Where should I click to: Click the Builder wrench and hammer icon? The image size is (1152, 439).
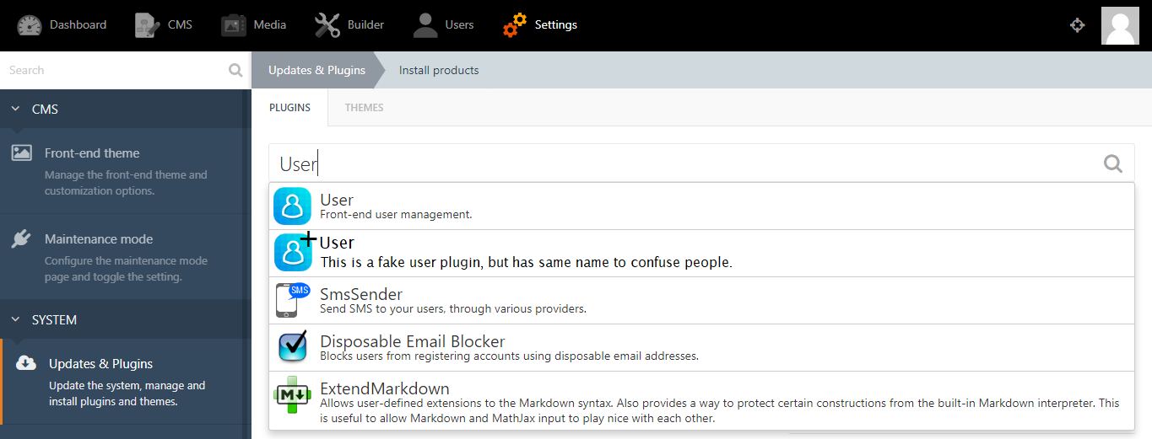tap(327, 25)
